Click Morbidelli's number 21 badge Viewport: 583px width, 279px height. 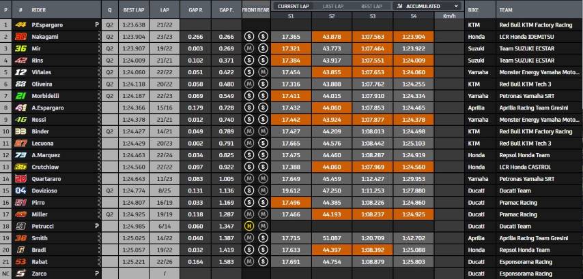pyautogui.click(x=20, y=96)
